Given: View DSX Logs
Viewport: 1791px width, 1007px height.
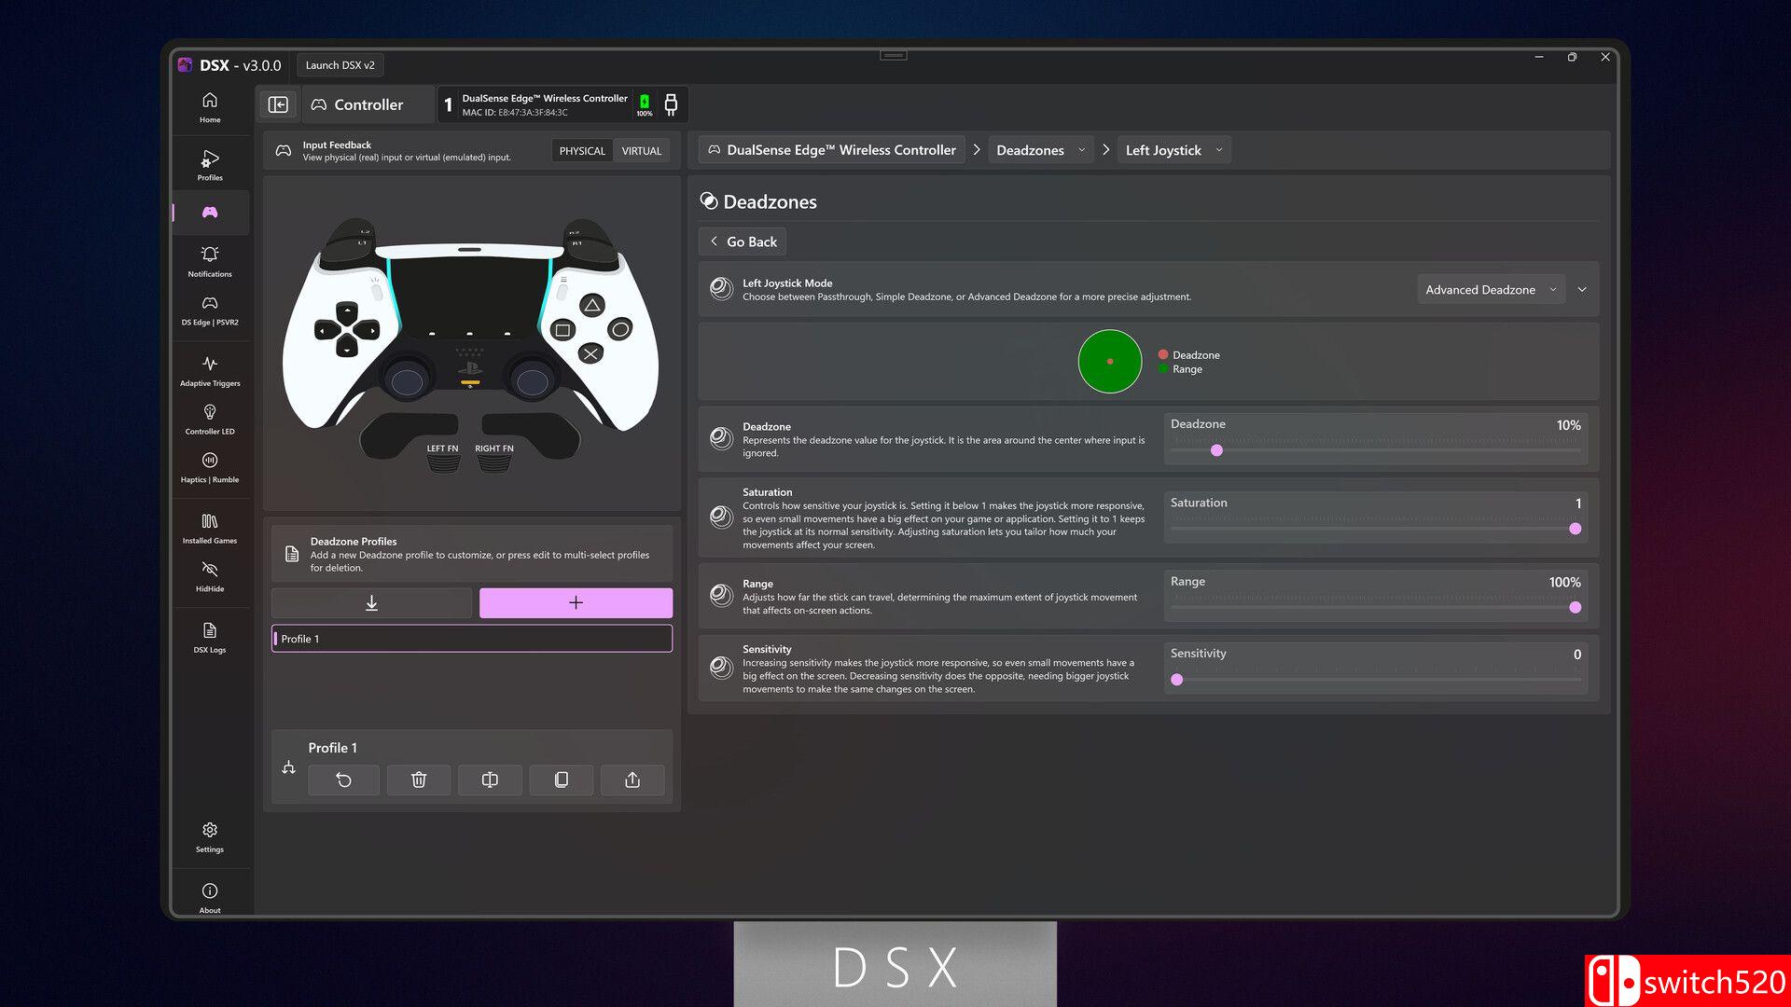Looking at the screenshot, I should pos(210,636).
